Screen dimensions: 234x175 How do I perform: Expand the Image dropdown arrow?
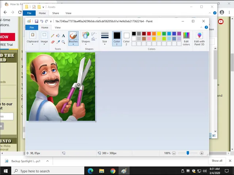44,44
